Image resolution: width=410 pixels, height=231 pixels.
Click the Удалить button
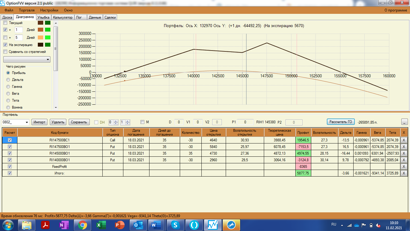click(58, 122)
